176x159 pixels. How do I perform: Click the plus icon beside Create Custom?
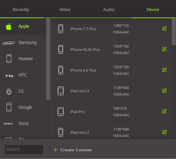pyautogui.click(x=55, y=150)
